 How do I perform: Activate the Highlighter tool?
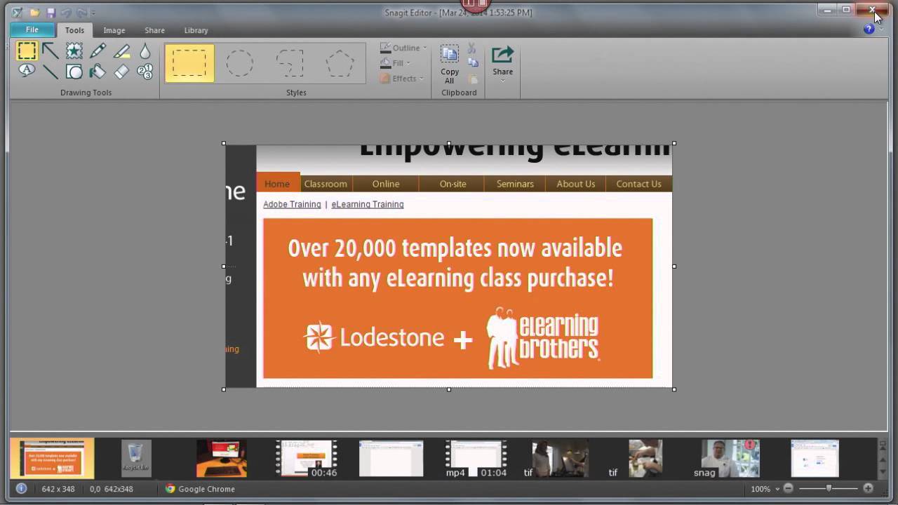pyautogui.click(x=121, y=50)
